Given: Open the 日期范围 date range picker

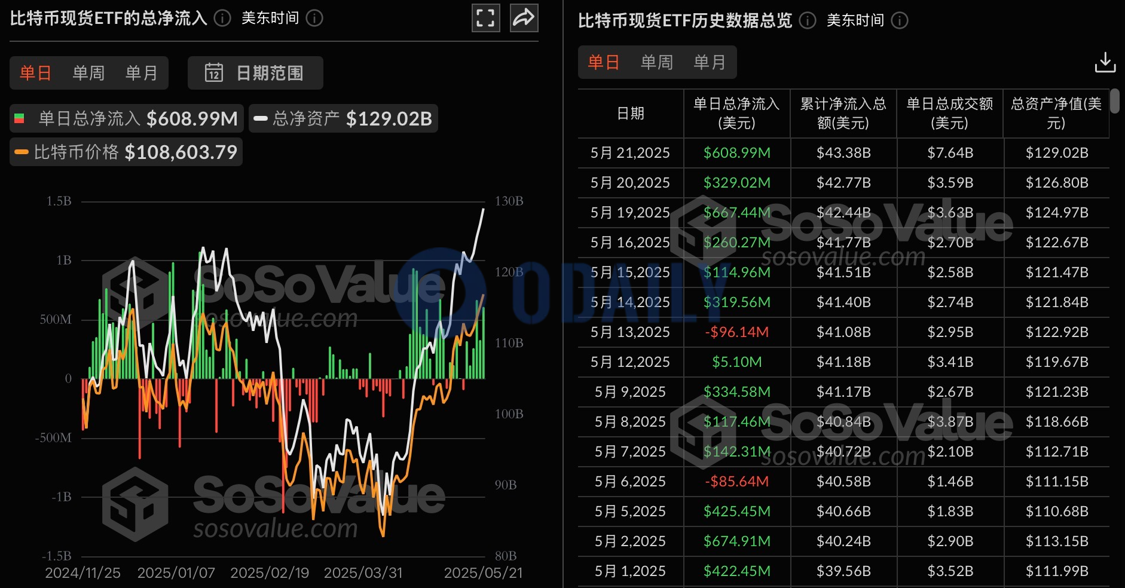Looking at the screenshot, I should (x=255, y=73).
